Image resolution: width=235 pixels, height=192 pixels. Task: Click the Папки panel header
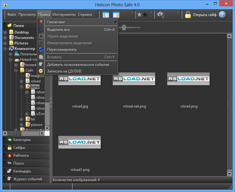coord(20,25)
